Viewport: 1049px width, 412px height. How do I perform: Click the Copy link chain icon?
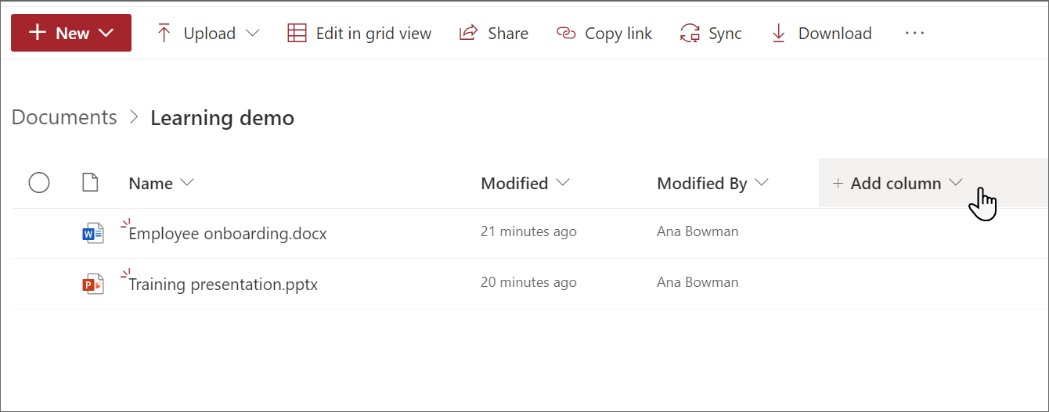pos(566,33)
